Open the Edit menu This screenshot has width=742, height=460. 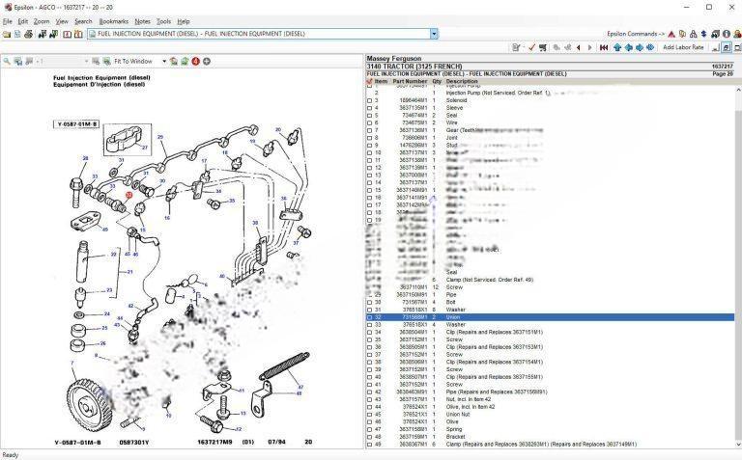(x=23, y=22)
